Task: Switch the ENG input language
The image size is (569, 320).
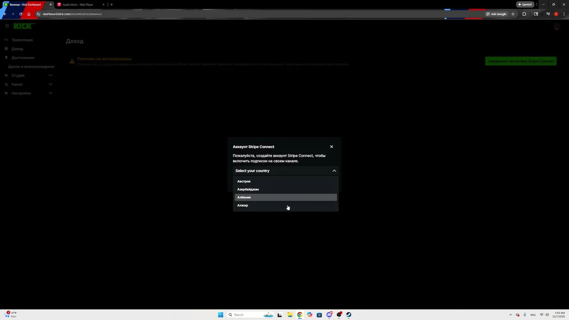Action: (x=533, y=315)
